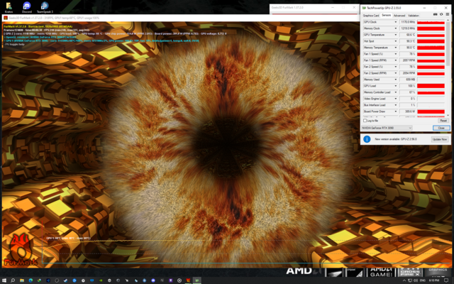Open the NVIDIA GeForce RTX 3090 selector
The image size is (454, 284).
tap(387, 128)
